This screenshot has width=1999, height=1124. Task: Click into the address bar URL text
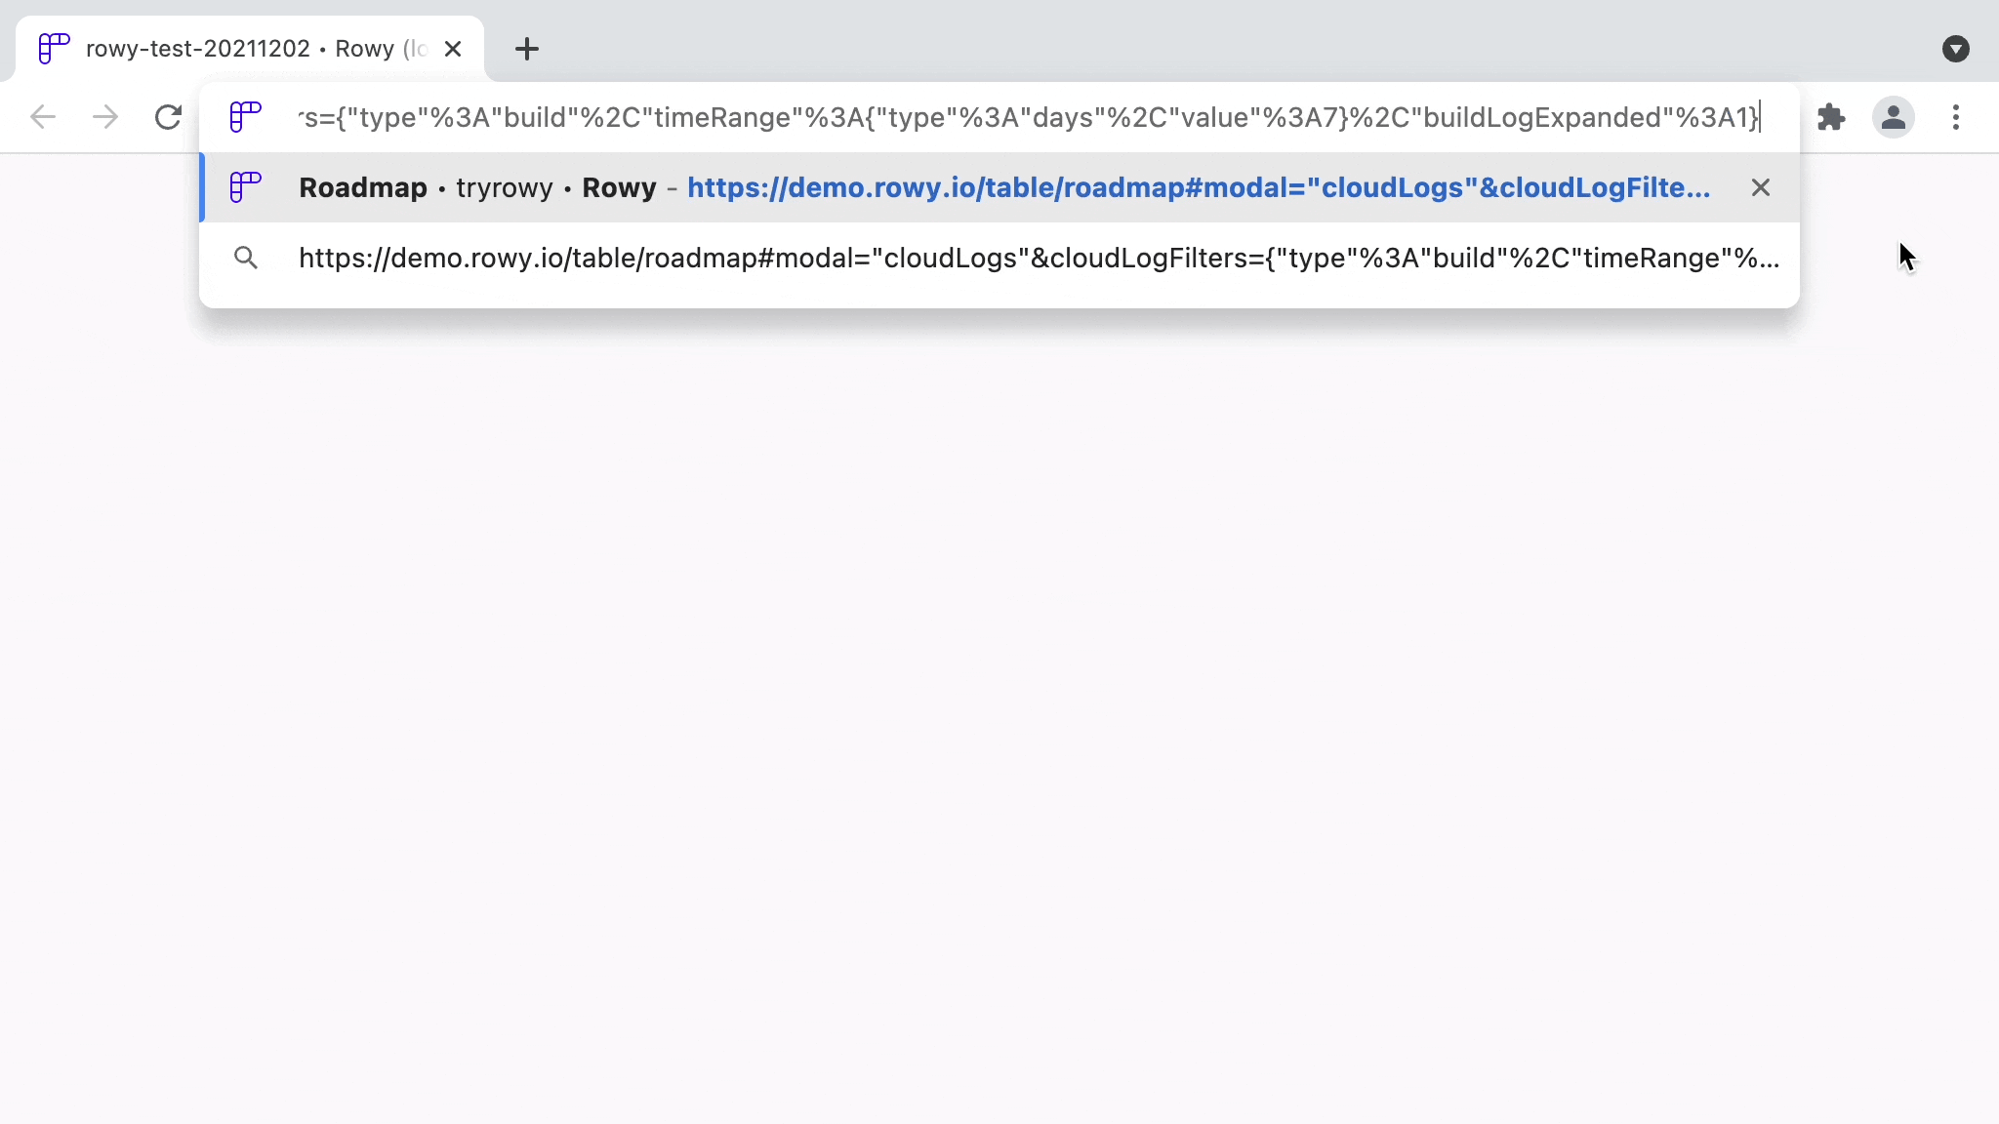[x=1029, y=117]
